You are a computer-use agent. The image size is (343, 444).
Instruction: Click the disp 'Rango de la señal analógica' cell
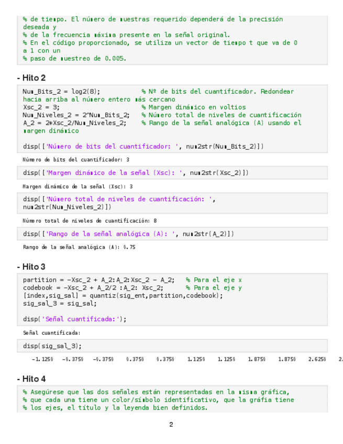click(x=128, y=234)
